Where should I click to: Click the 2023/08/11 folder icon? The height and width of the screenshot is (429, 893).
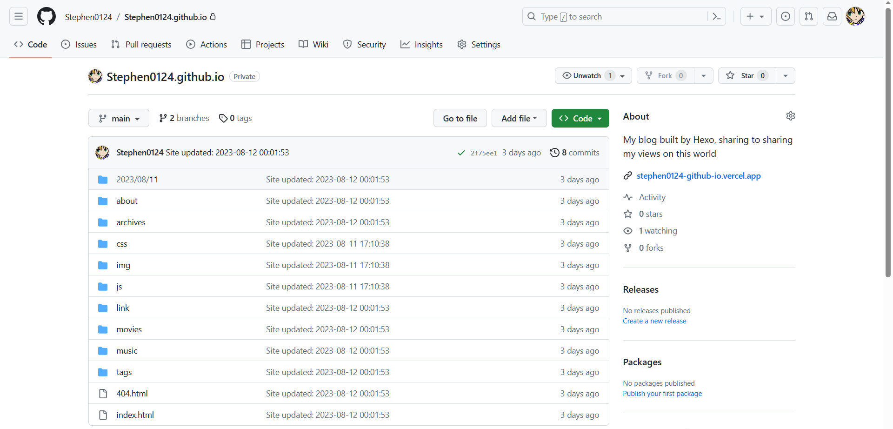click(x=103, y=180)
